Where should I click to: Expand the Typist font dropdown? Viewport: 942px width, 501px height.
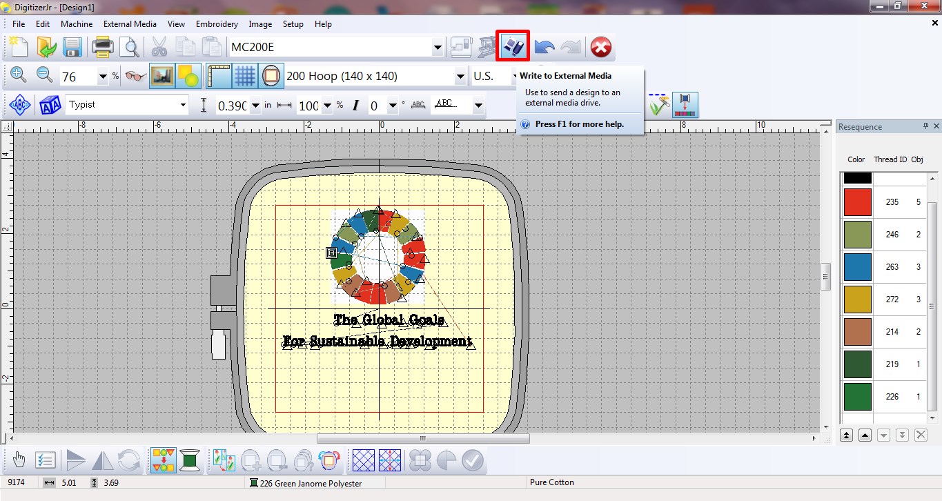[x=184, y=105]
